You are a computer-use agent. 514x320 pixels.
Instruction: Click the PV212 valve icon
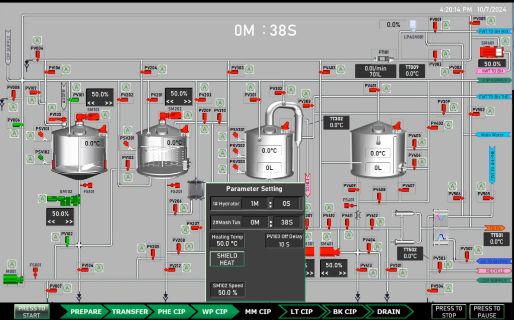pos(170,270)
